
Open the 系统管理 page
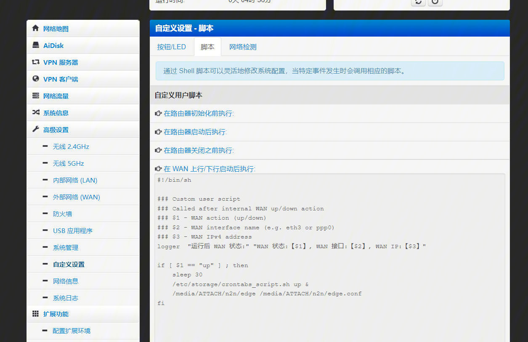[66, 247]
